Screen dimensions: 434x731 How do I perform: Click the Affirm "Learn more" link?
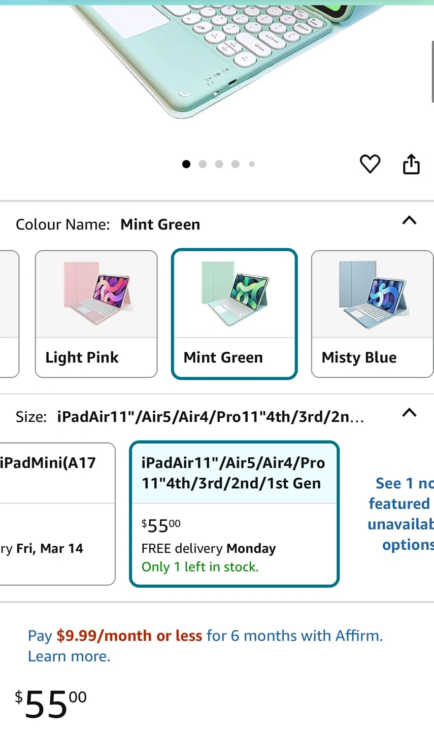(x=69, y=656)
